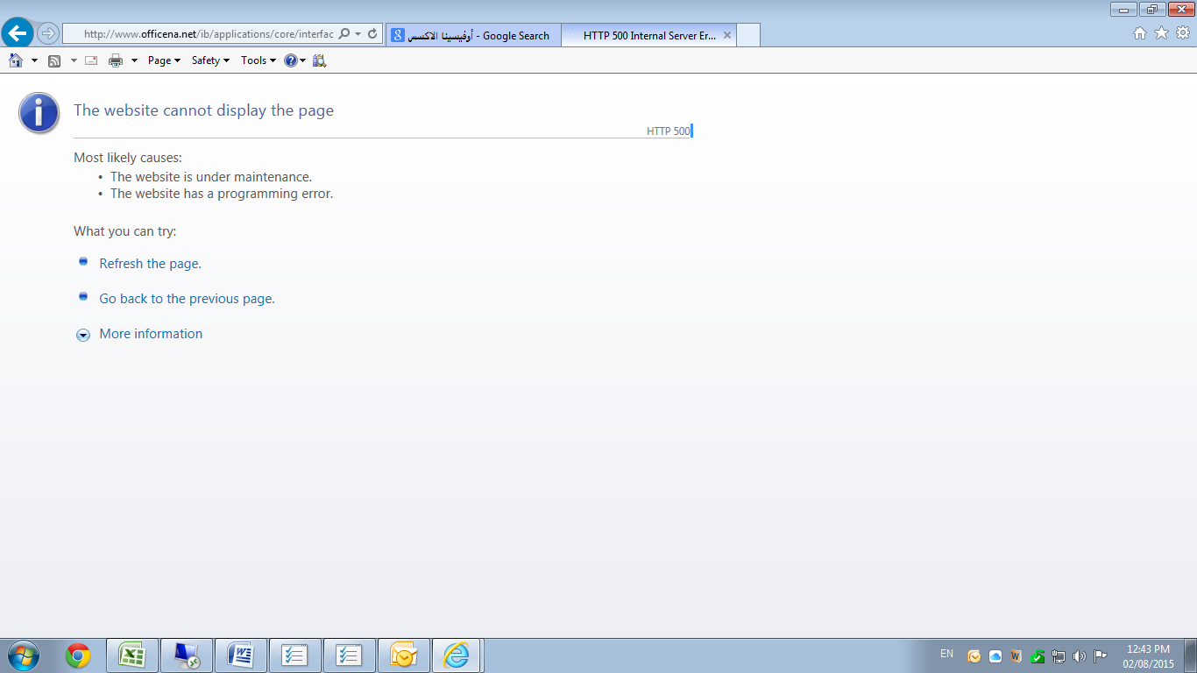Click the Home icon in command bar
This screenshot has height=673, width=1197.
pos(16,60)
